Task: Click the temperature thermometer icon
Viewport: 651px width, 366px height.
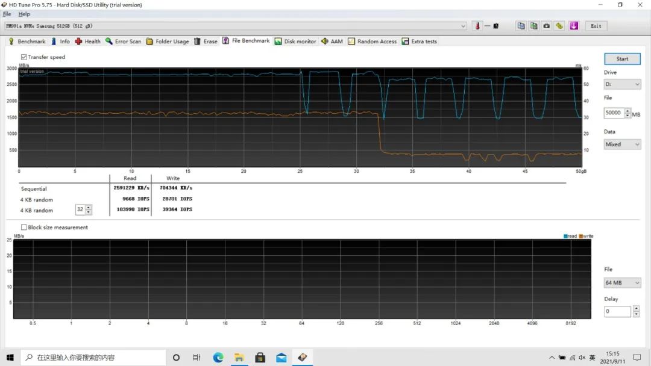Action: 477,26
